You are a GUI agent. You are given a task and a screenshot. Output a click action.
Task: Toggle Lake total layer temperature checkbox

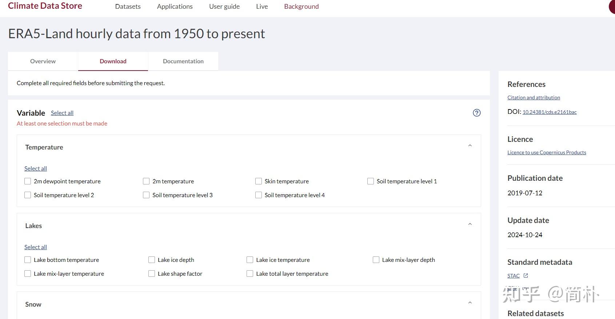(250, 274)
